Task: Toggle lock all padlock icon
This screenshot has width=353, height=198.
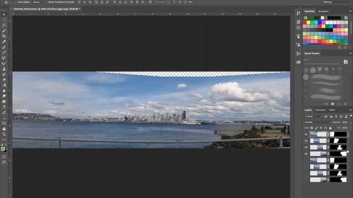Action: tap(330, 128)
